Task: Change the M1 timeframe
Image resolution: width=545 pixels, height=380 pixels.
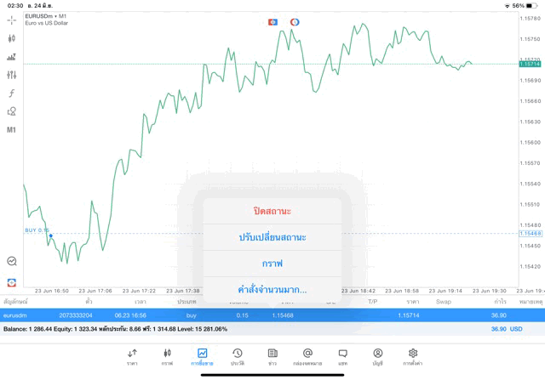Action: [12, 130]
